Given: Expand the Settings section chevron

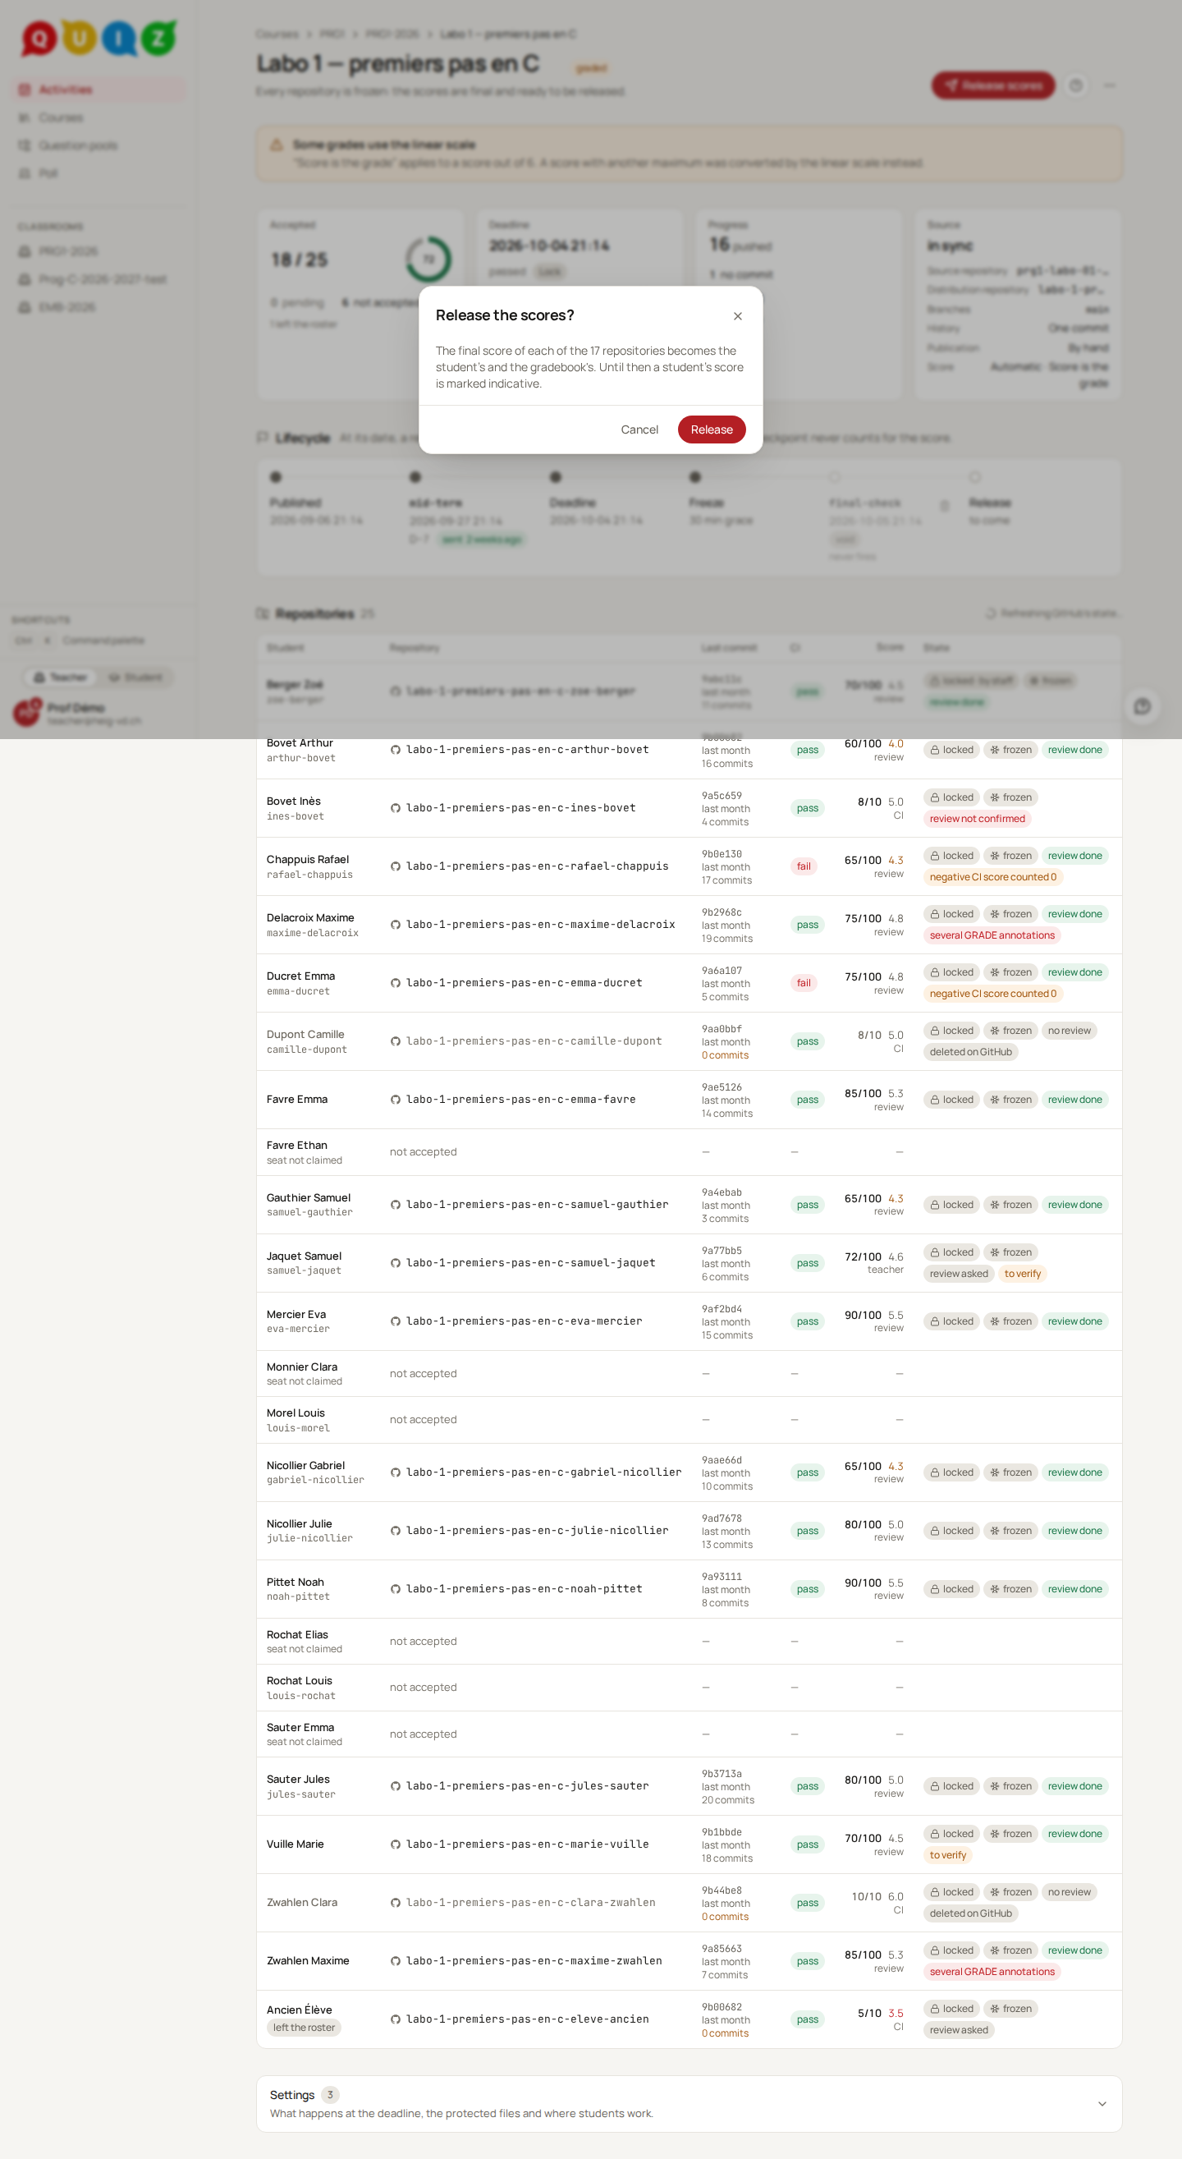Looking at the screenshot, I should tap(1102, 2104).
